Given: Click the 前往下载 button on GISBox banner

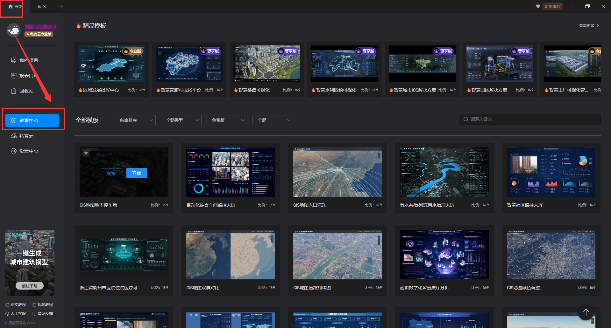Looking at the screenshot, I should click(x=30, y=286).
